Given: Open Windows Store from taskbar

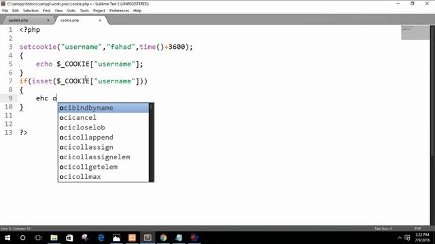Looking at the screenshot, I should pyautogui.click(x=69, y=238).
